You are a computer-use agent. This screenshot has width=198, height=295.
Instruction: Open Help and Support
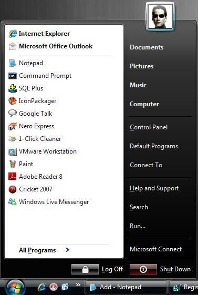154,188
